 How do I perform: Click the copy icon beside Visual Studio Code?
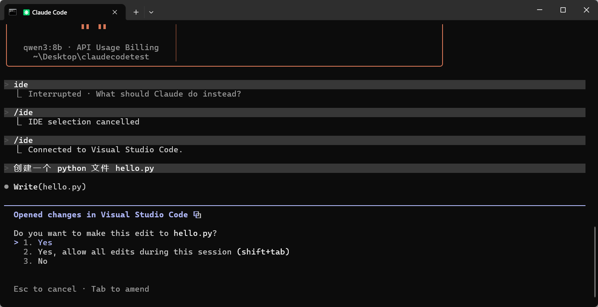(x=197, y=215)
